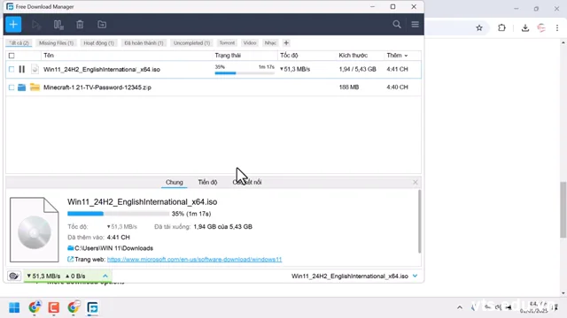Click the 1,94 / 5,43 GB size cell
567x318 pixels.
pos(357,69)
